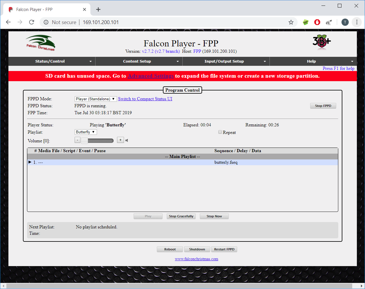Open the Playlist Butterfly dropdown
The image size is (365, 289).
(86, 132)
